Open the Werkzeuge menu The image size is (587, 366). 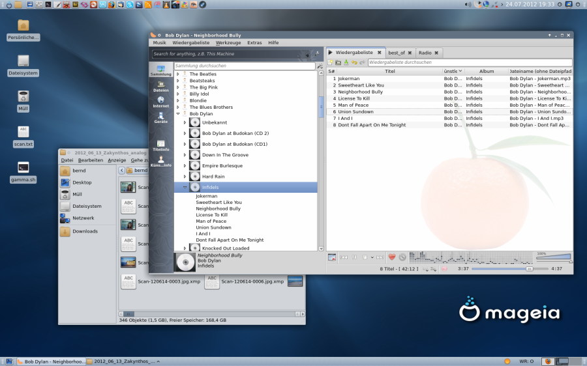(228, 42)
